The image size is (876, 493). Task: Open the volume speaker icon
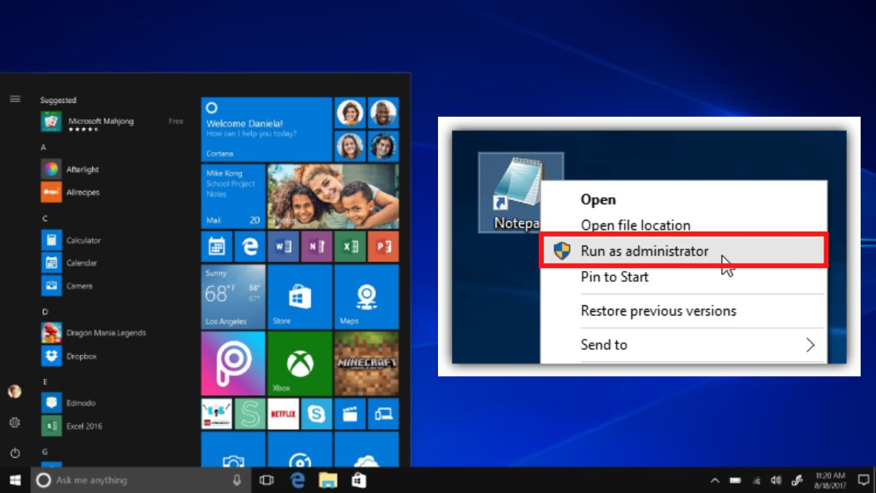click(776, 480)
